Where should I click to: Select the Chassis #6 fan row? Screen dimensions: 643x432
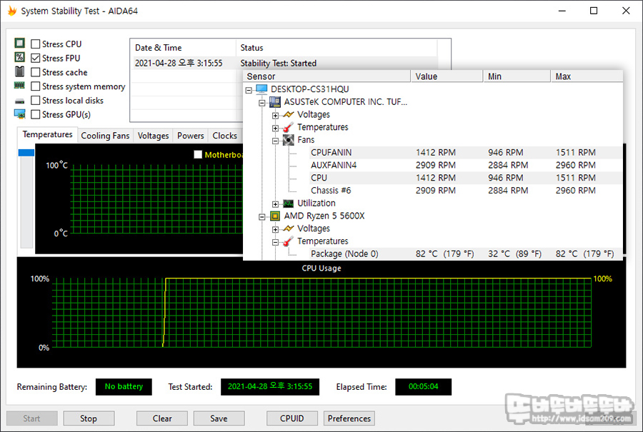[x=466, y=191]
